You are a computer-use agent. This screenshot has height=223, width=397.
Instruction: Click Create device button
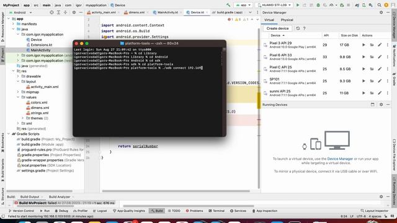click(x=277, y=28)
